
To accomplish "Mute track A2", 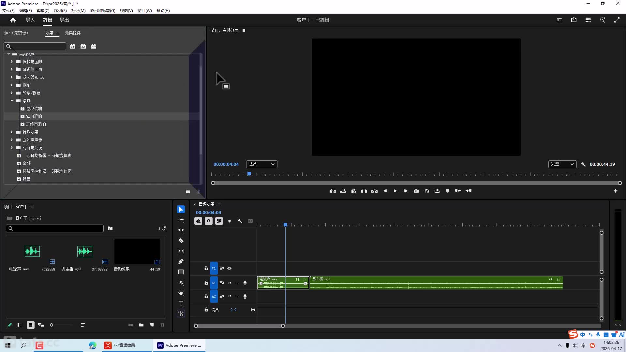I will pos(230,296).
